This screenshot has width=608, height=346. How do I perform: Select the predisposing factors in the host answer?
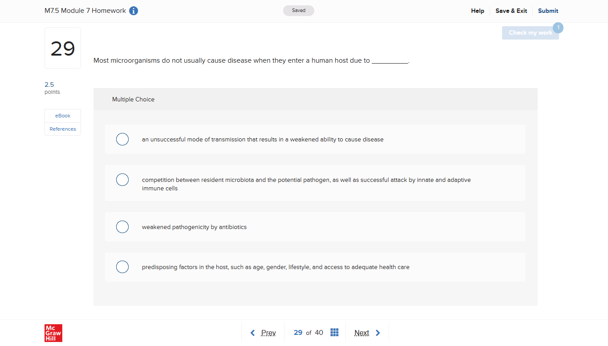pyautogui.click(x=122, y=267)
